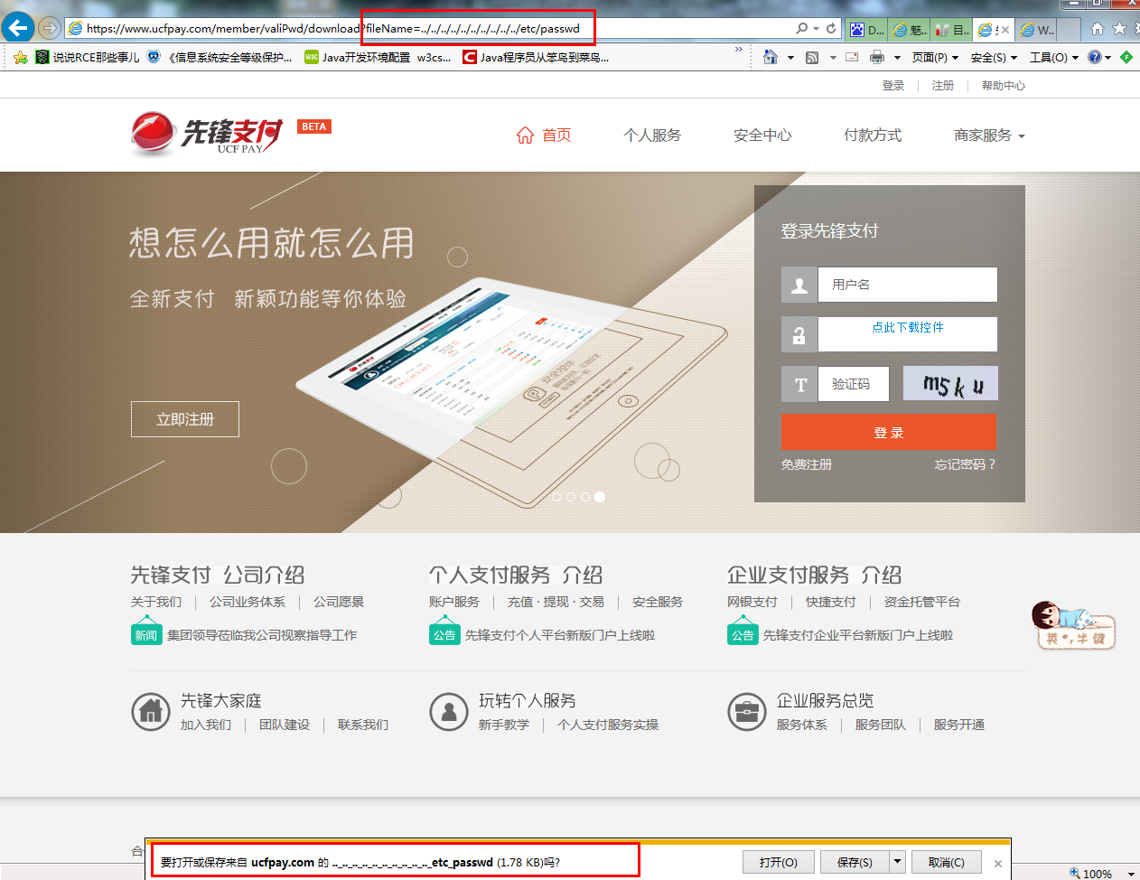Switch to the 目.. browser tab

(952, 30)
